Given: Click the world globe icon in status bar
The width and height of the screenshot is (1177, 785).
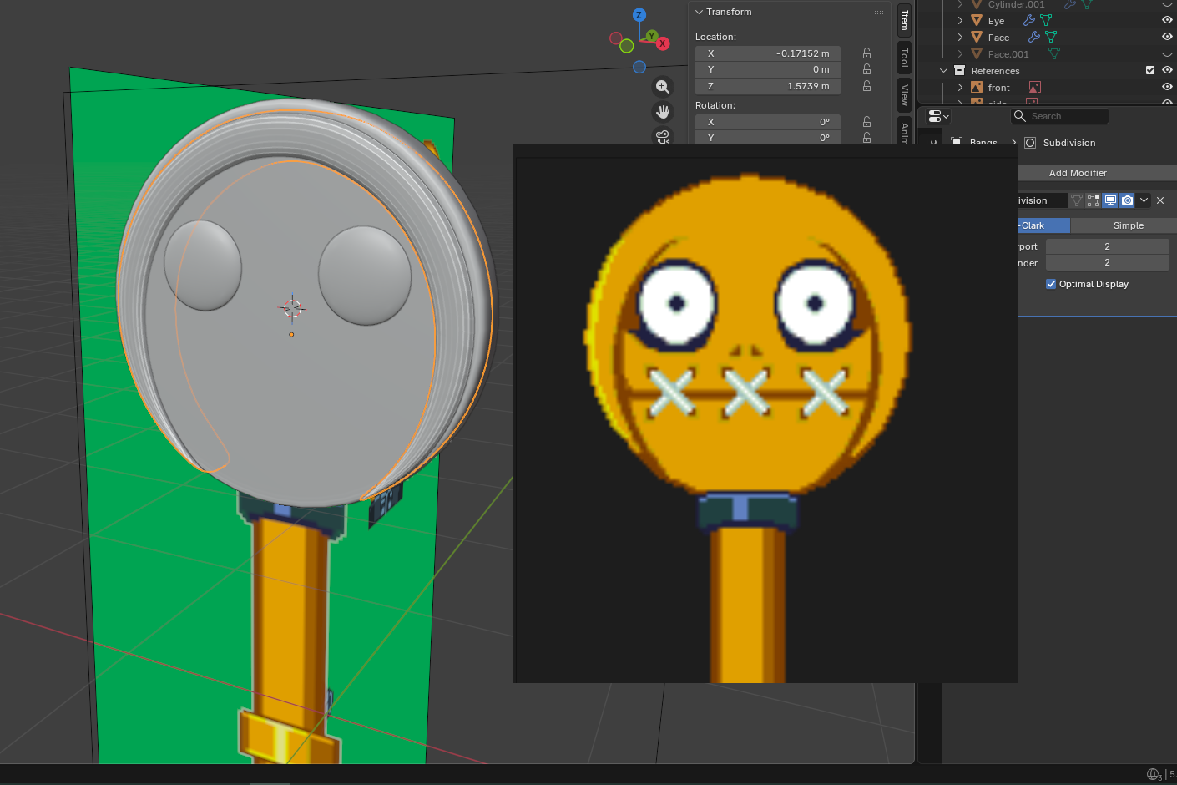Looking at the screenshot, I should pos(1154,774).
